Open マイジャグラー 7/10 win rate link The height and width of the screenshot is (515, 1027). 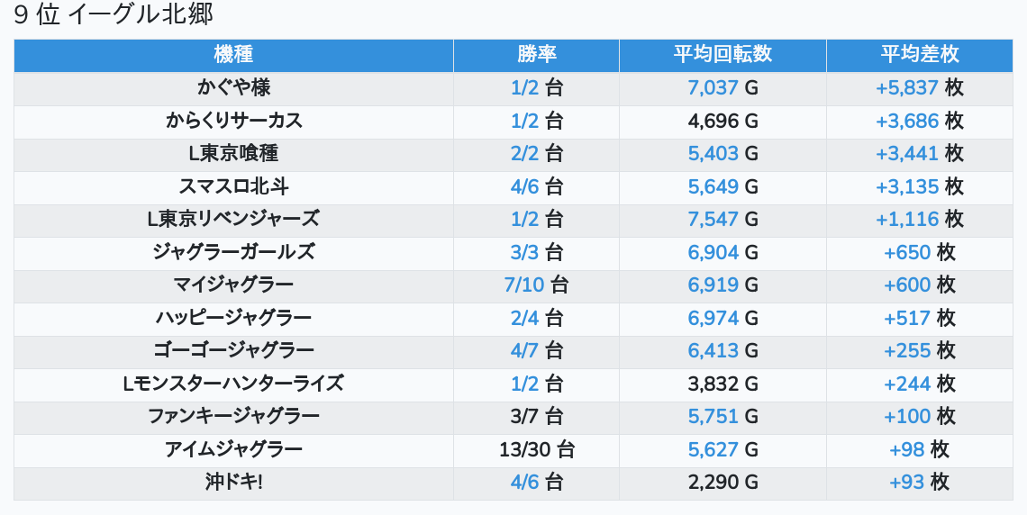[524, 285]
